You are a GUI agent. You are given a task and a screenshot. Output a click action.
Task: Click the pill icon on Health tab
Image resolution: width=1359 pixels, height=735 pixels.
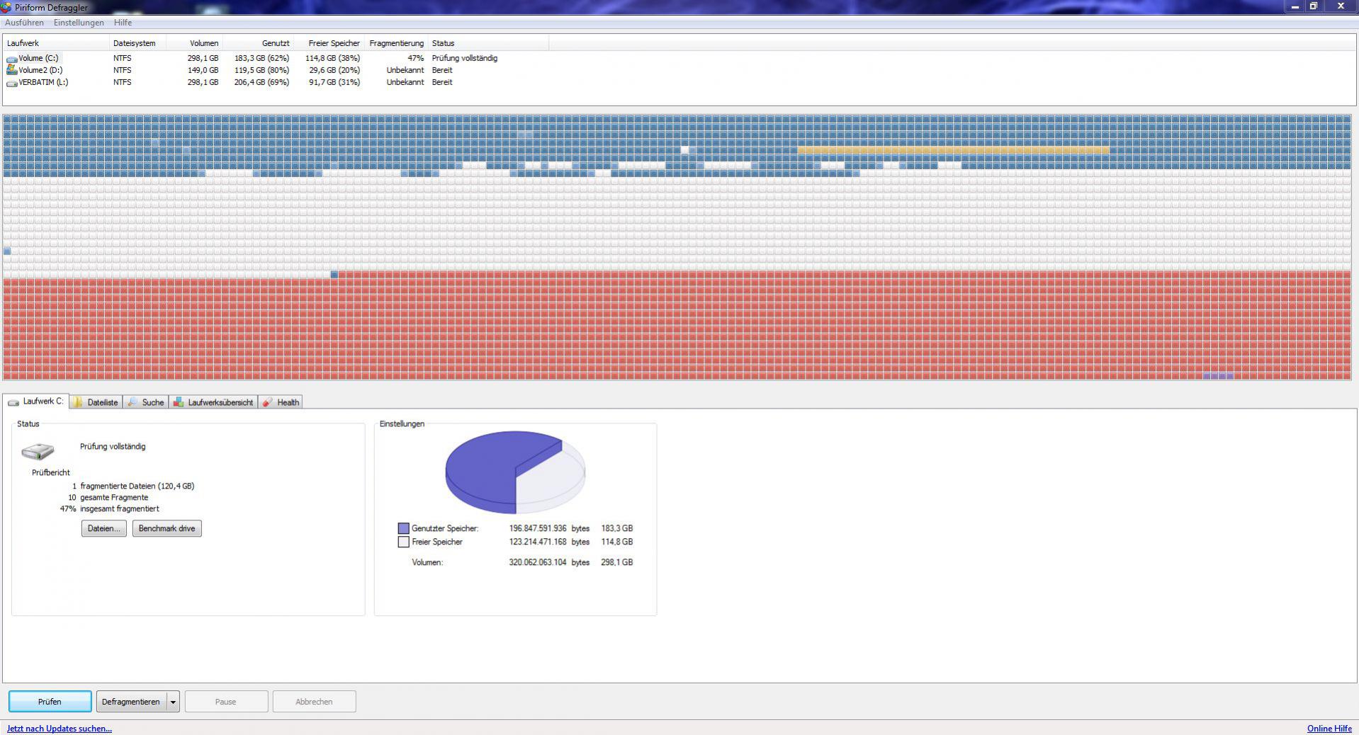pos(267,402)
